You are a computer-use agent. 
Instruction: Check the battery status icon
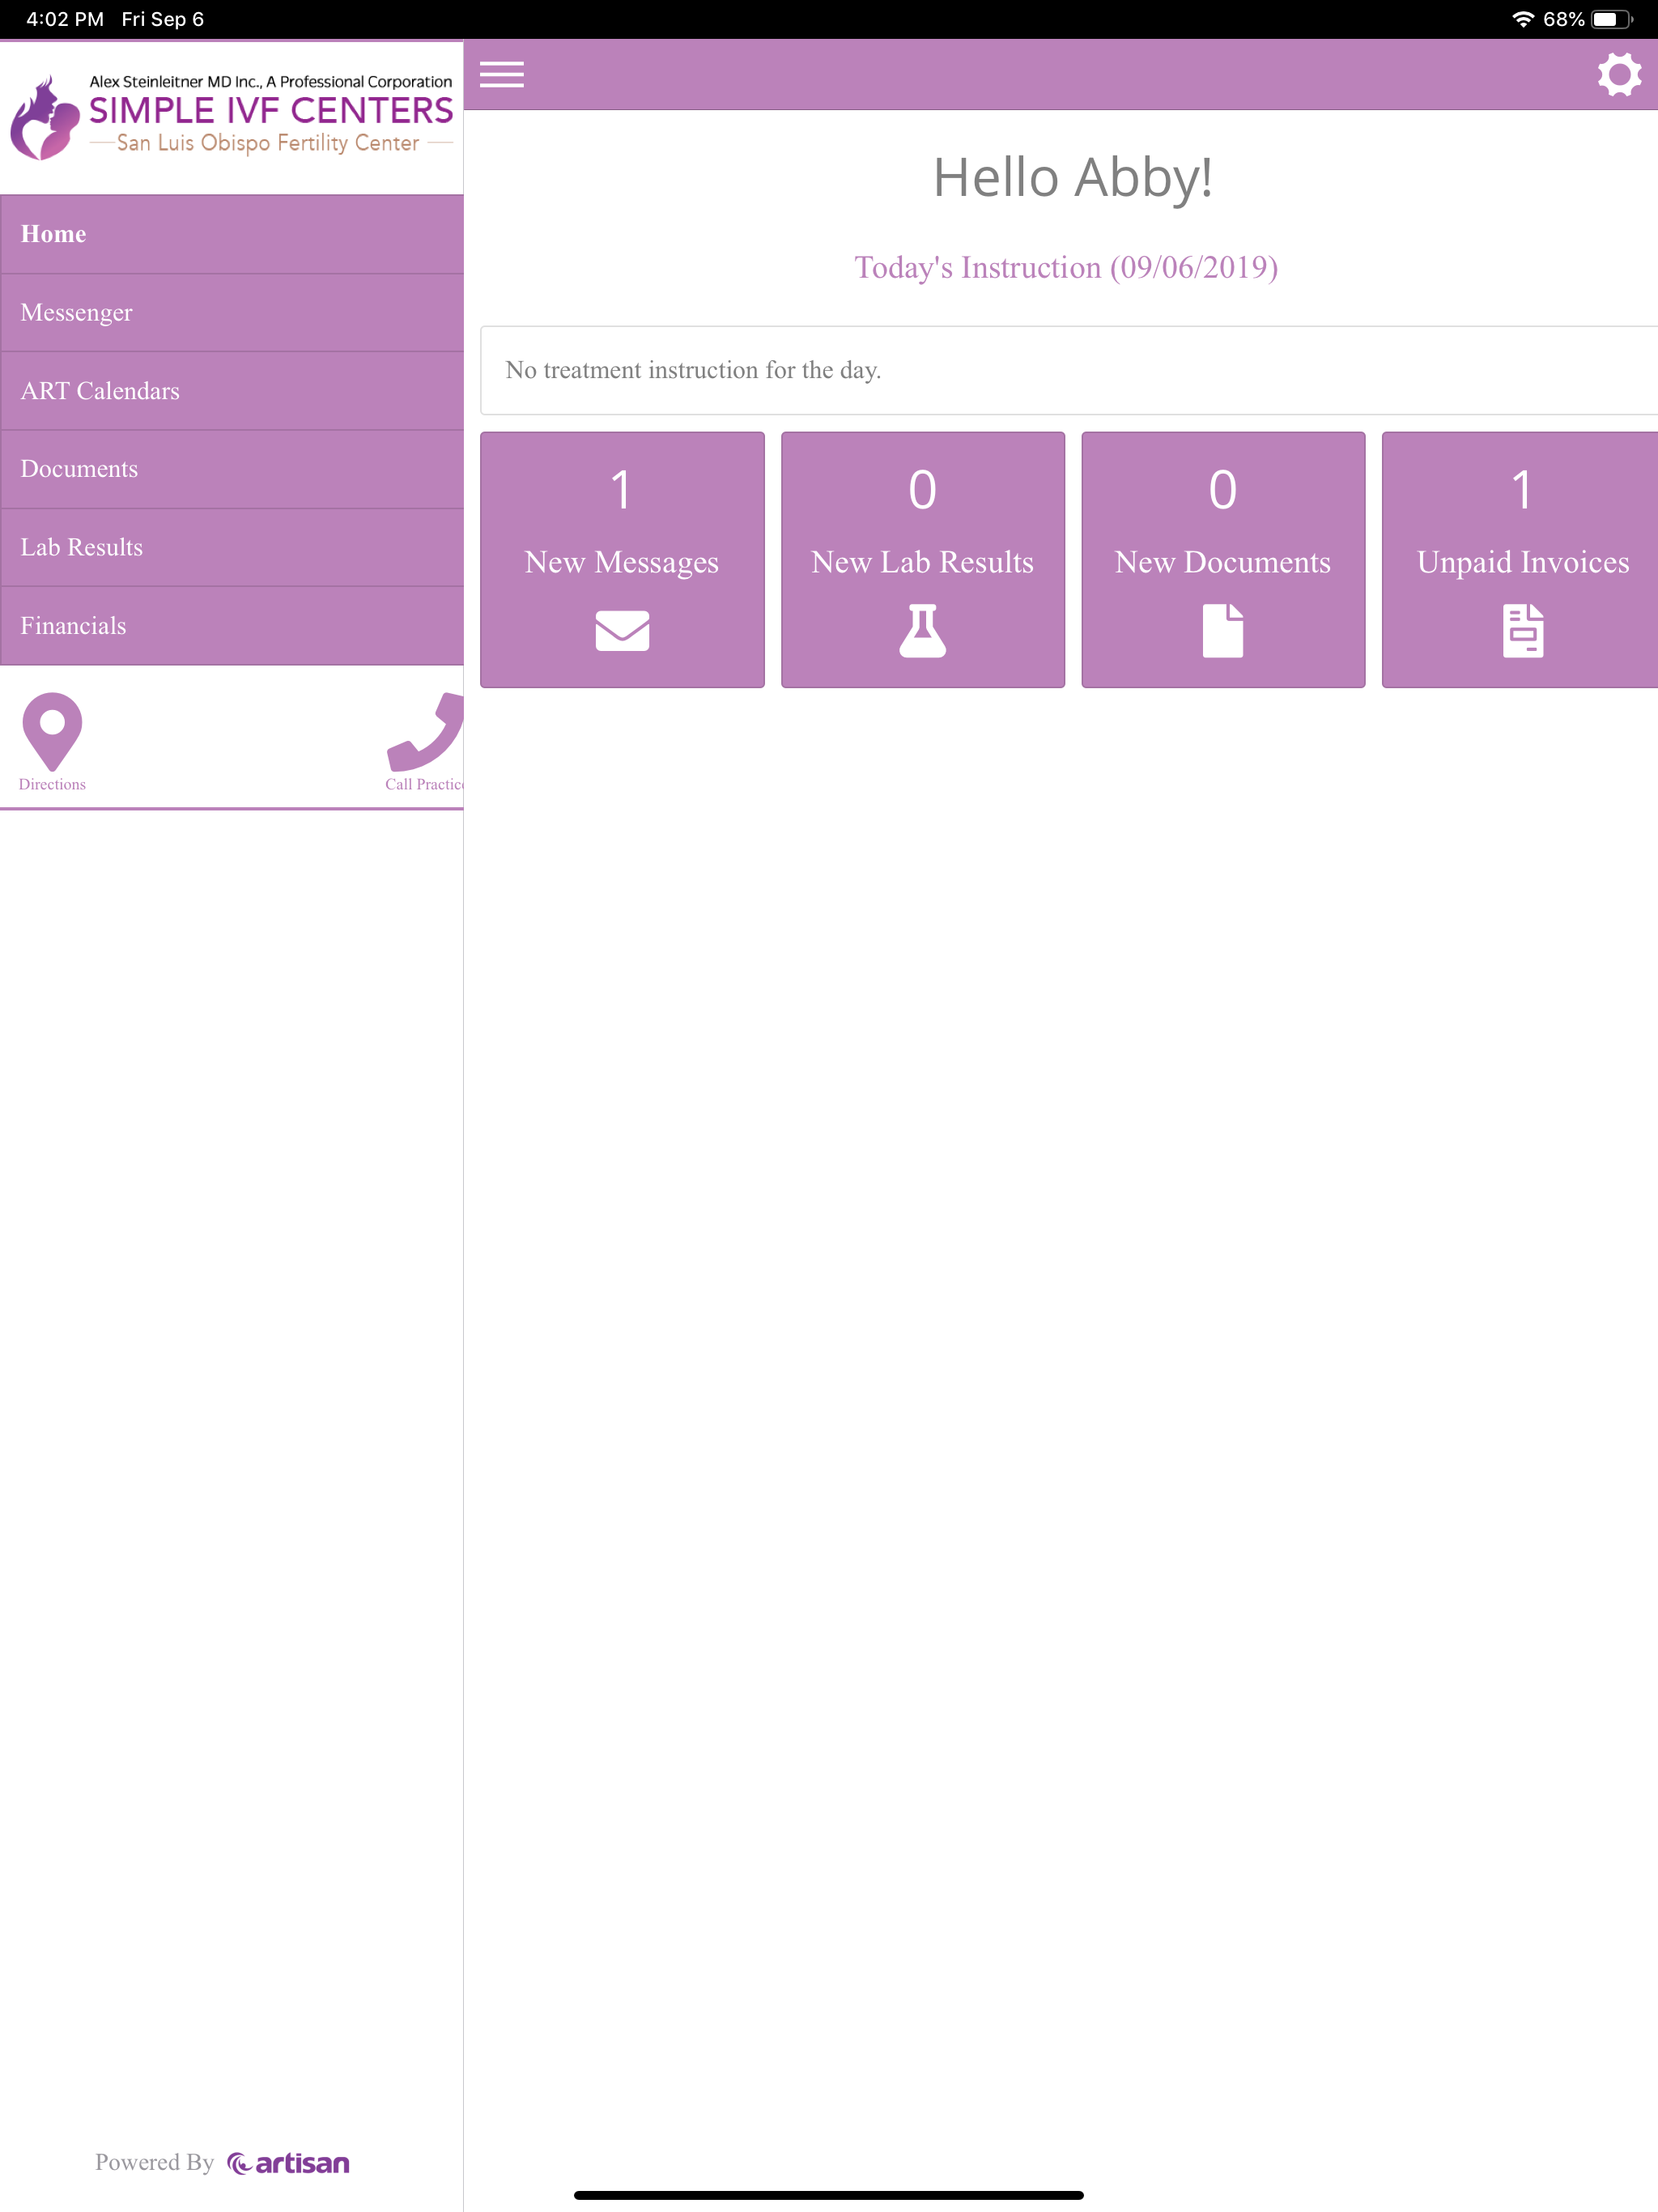(1611, 19)
